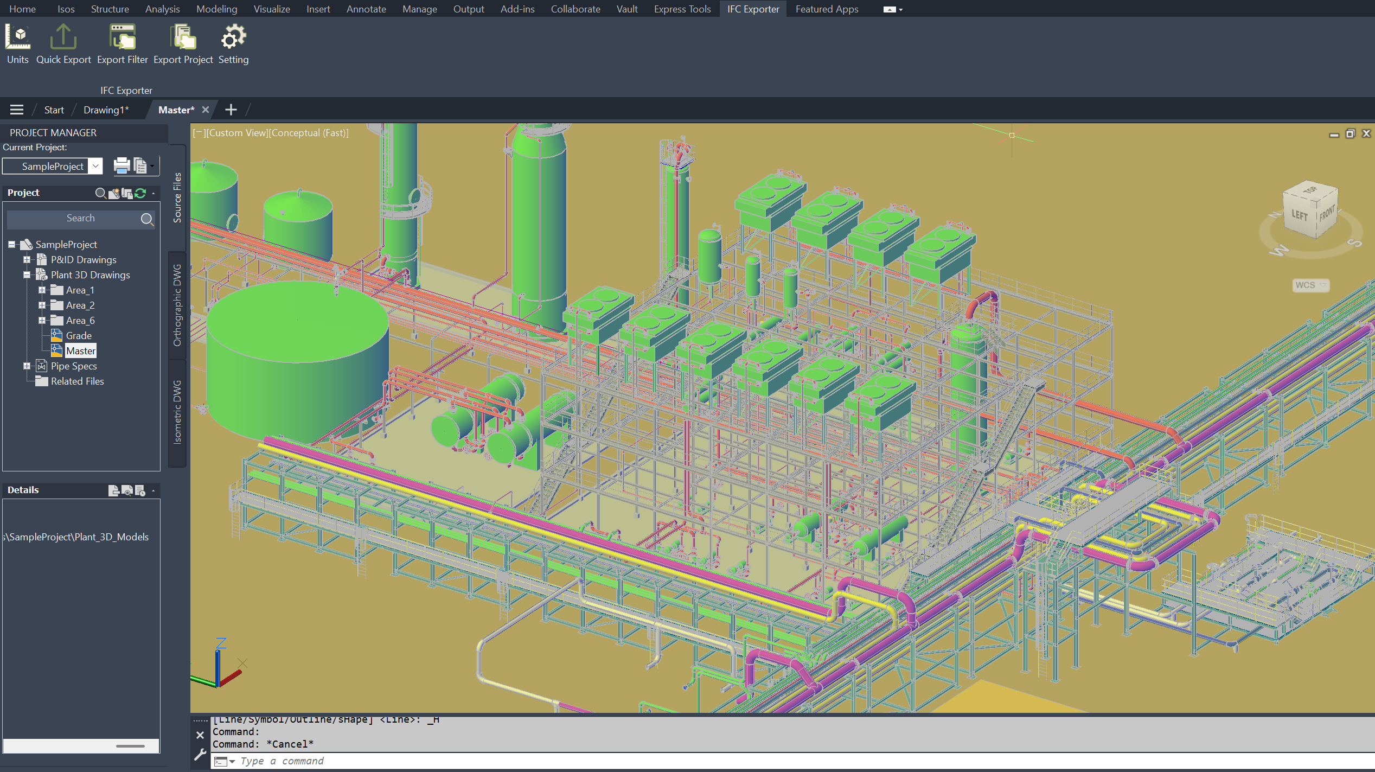Image resolution: width=1375 pixels, height=772 pixels.
Task: Toggle viewport controls with [-] label
Action: click(x=198, y=133)
